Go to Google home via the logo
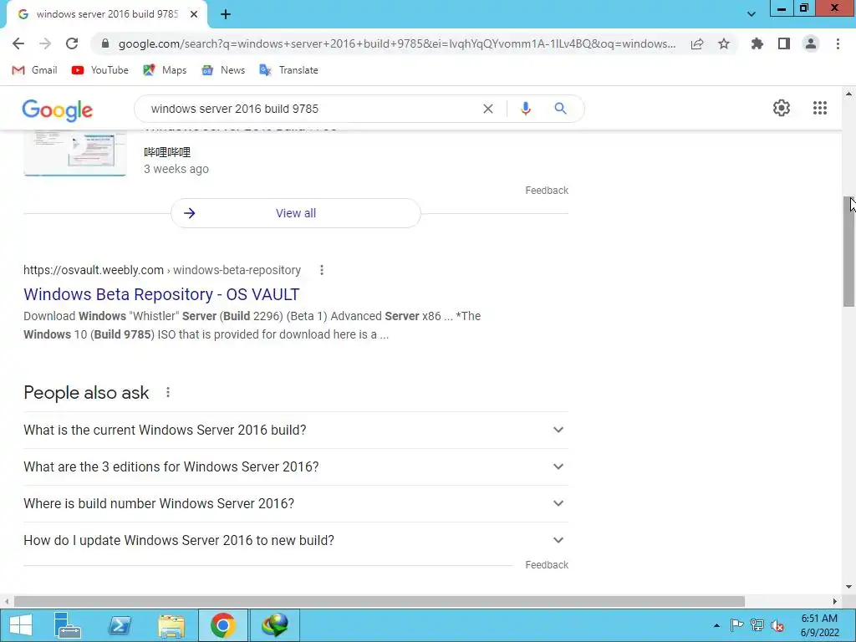Viewport: 856px width, 642px height. [x=58, y=110]
